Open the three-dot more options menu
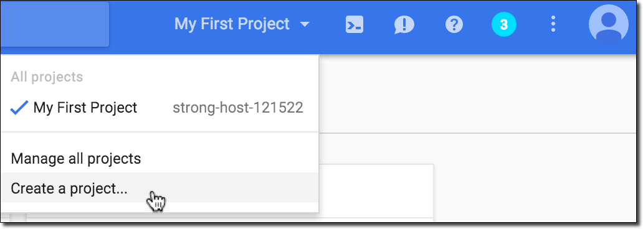 553,24
